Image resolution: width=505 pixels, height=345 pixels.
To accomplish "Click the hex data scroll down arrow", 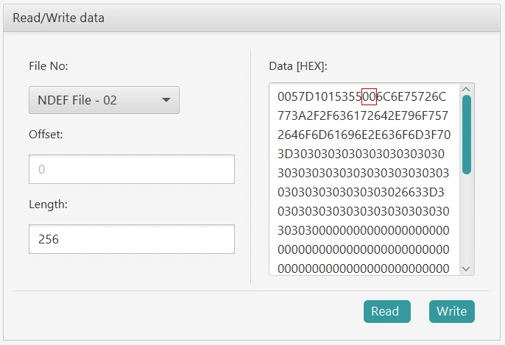I will [466, 268].
